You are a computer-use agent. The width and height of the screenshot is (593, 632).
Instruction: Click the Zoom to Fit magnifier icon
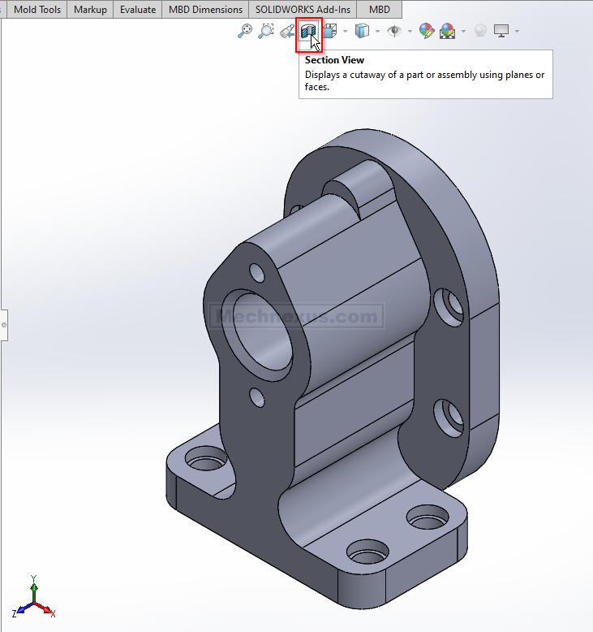(x=244, y=31)
